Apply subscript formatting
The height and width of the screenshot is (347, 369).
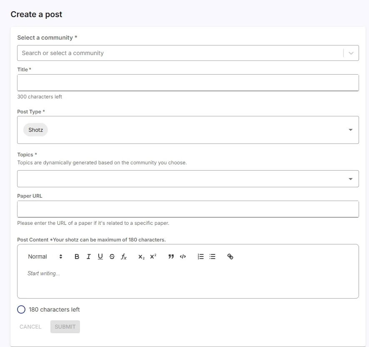(141, 256)
